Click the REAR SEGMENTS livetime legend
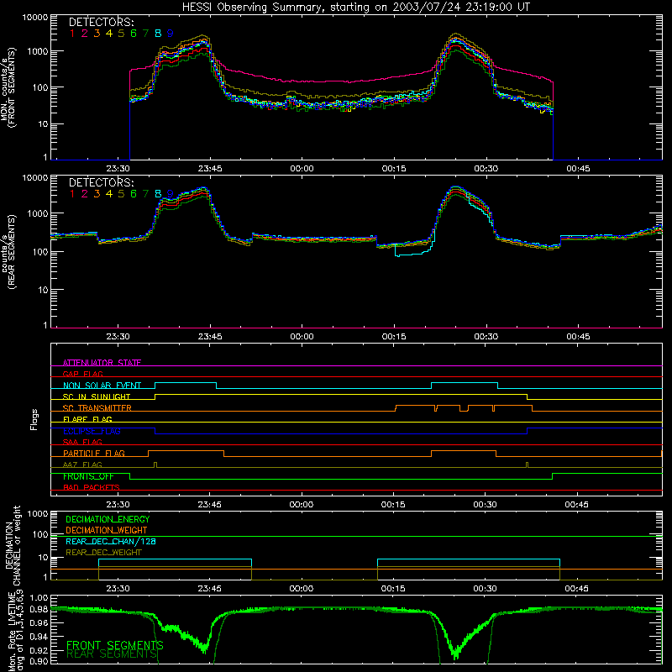 [112, 654]
